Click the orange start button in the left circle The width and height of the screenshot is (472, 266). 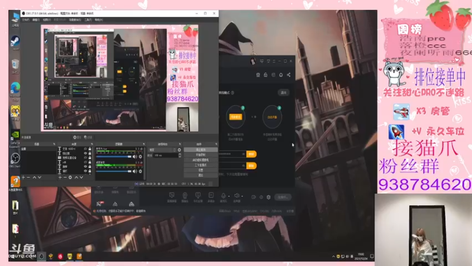pyautogui.click(x=235, y=116)
